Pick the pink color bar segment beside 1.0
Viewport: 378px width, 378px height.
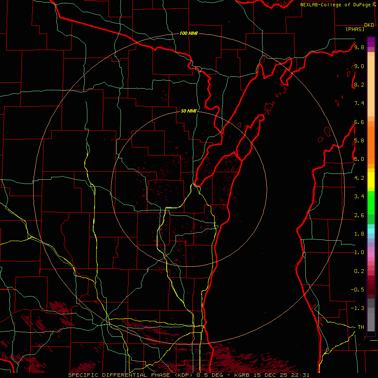(371, 255)
